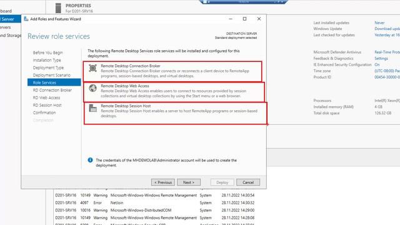The width and height of the screenshot is (400, 225).
Task: Select the event logged at 28.11.2022 14:30:54
Action: point(155,195)
